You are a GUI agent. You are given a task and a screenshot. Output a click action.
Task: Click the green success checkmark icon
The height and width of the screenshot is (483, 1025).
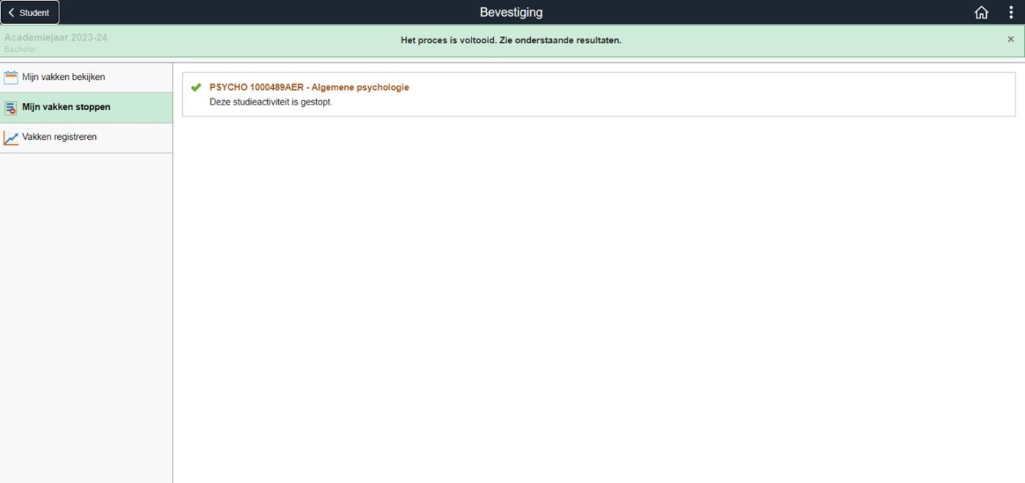pyautogui.click(x=195, y=88)
